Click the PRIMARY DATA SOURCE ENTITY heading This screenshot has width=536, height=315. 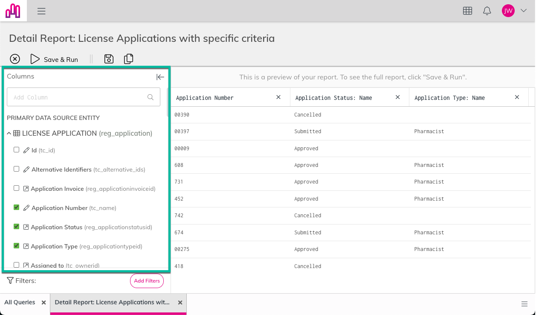pyautogui.click(x=53, y=118)
